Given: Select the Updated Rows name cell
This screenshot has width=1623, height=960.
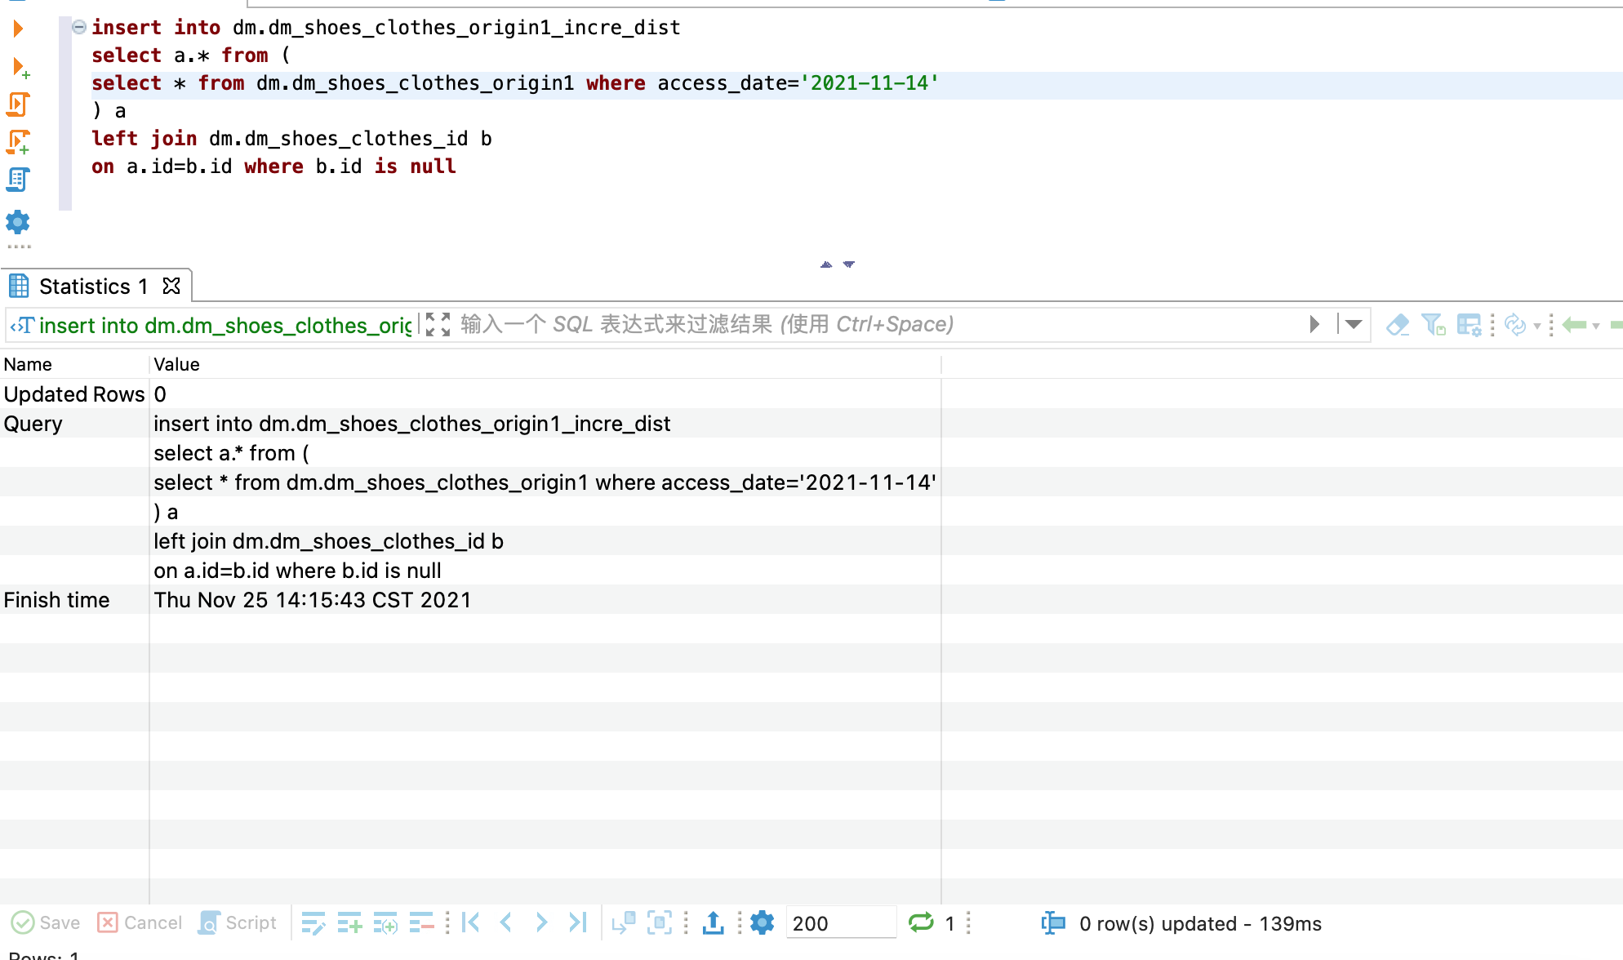Looking at the screenshot, I should point(75,393).
